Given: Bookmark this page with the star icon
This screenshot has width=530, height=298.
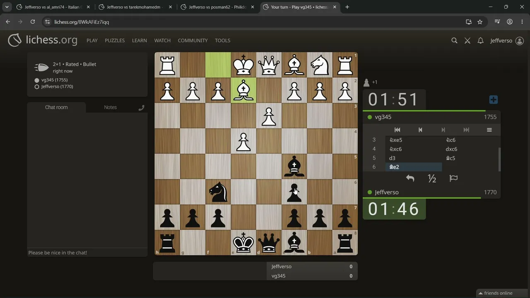Looking at the screenshot, I should click(480, 22).
